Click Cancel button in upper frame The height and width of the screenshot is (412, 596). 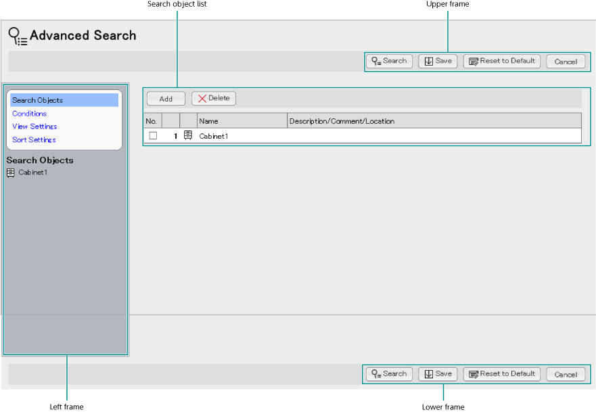566,62
